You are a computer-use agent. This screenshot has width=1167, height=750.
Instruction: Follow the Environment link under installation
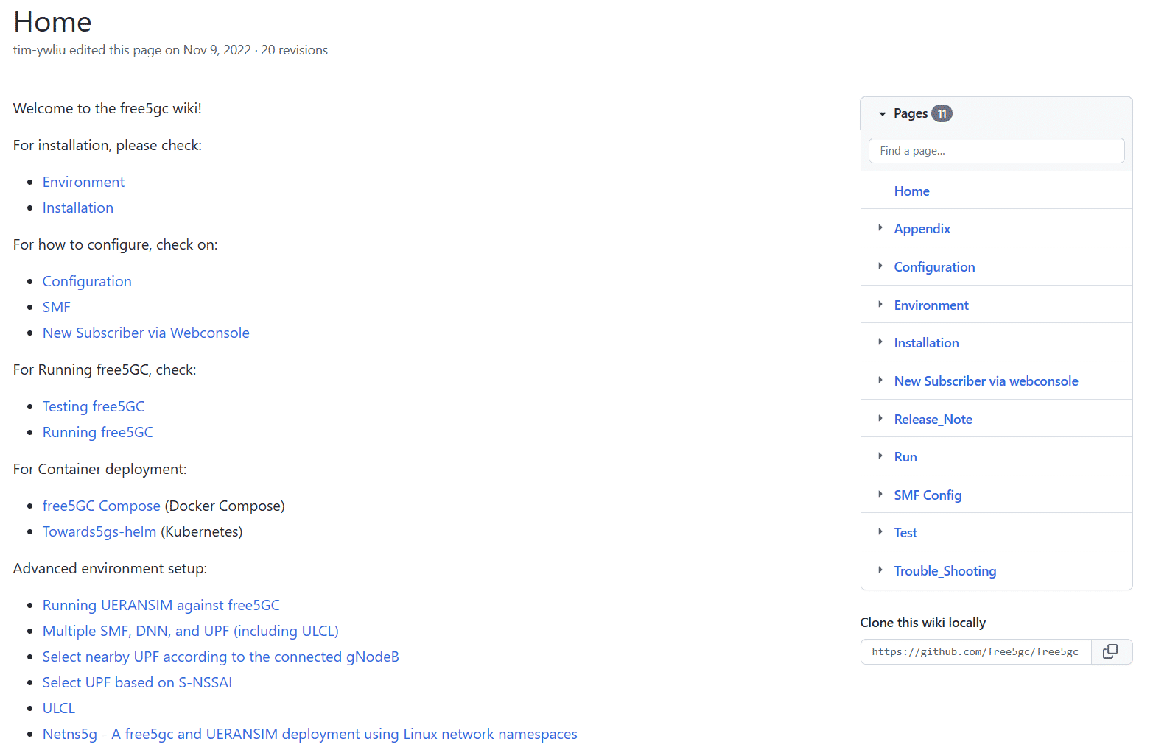pos(83,182)
